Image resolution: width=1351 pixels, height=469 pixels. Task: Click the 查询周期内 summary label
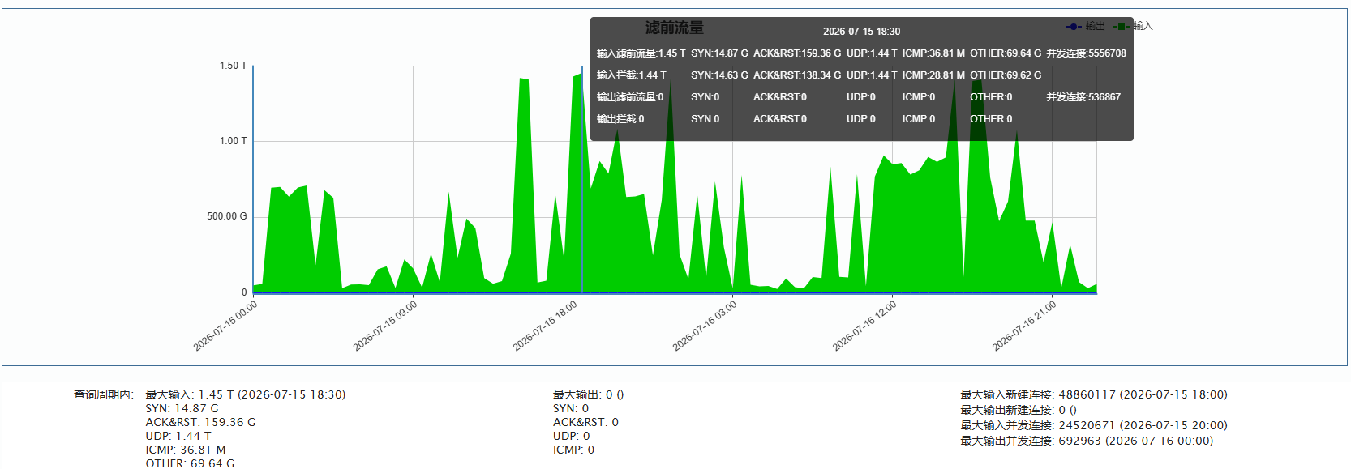104,395
